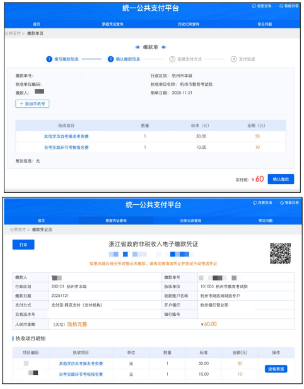Click the ¥60.00 voucher amount
Viewport: 304px width, 389px height.
pyautogui.click(x=209, y=324)
